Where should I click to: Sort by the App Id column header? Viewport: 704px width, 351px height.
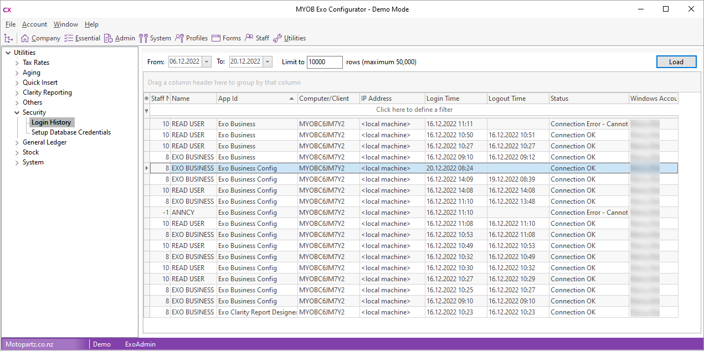(x=257, y=99)
